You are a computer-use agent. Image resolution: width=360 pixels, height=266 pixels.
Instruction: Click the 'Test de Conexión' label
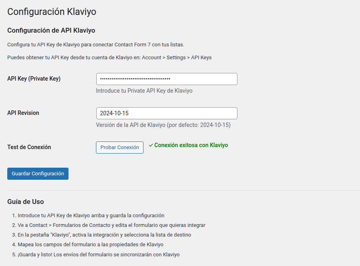coord(29,147)
